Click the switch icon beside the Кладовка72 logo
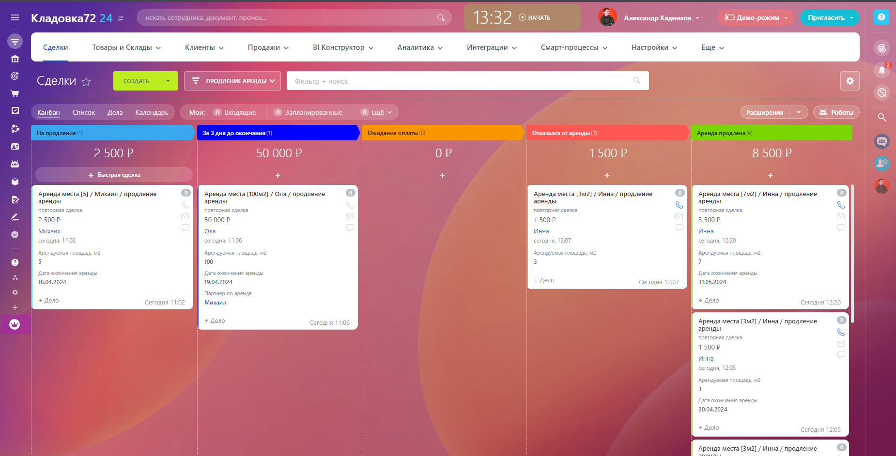This screenshot has width=896, height=456. pos(121,18)
